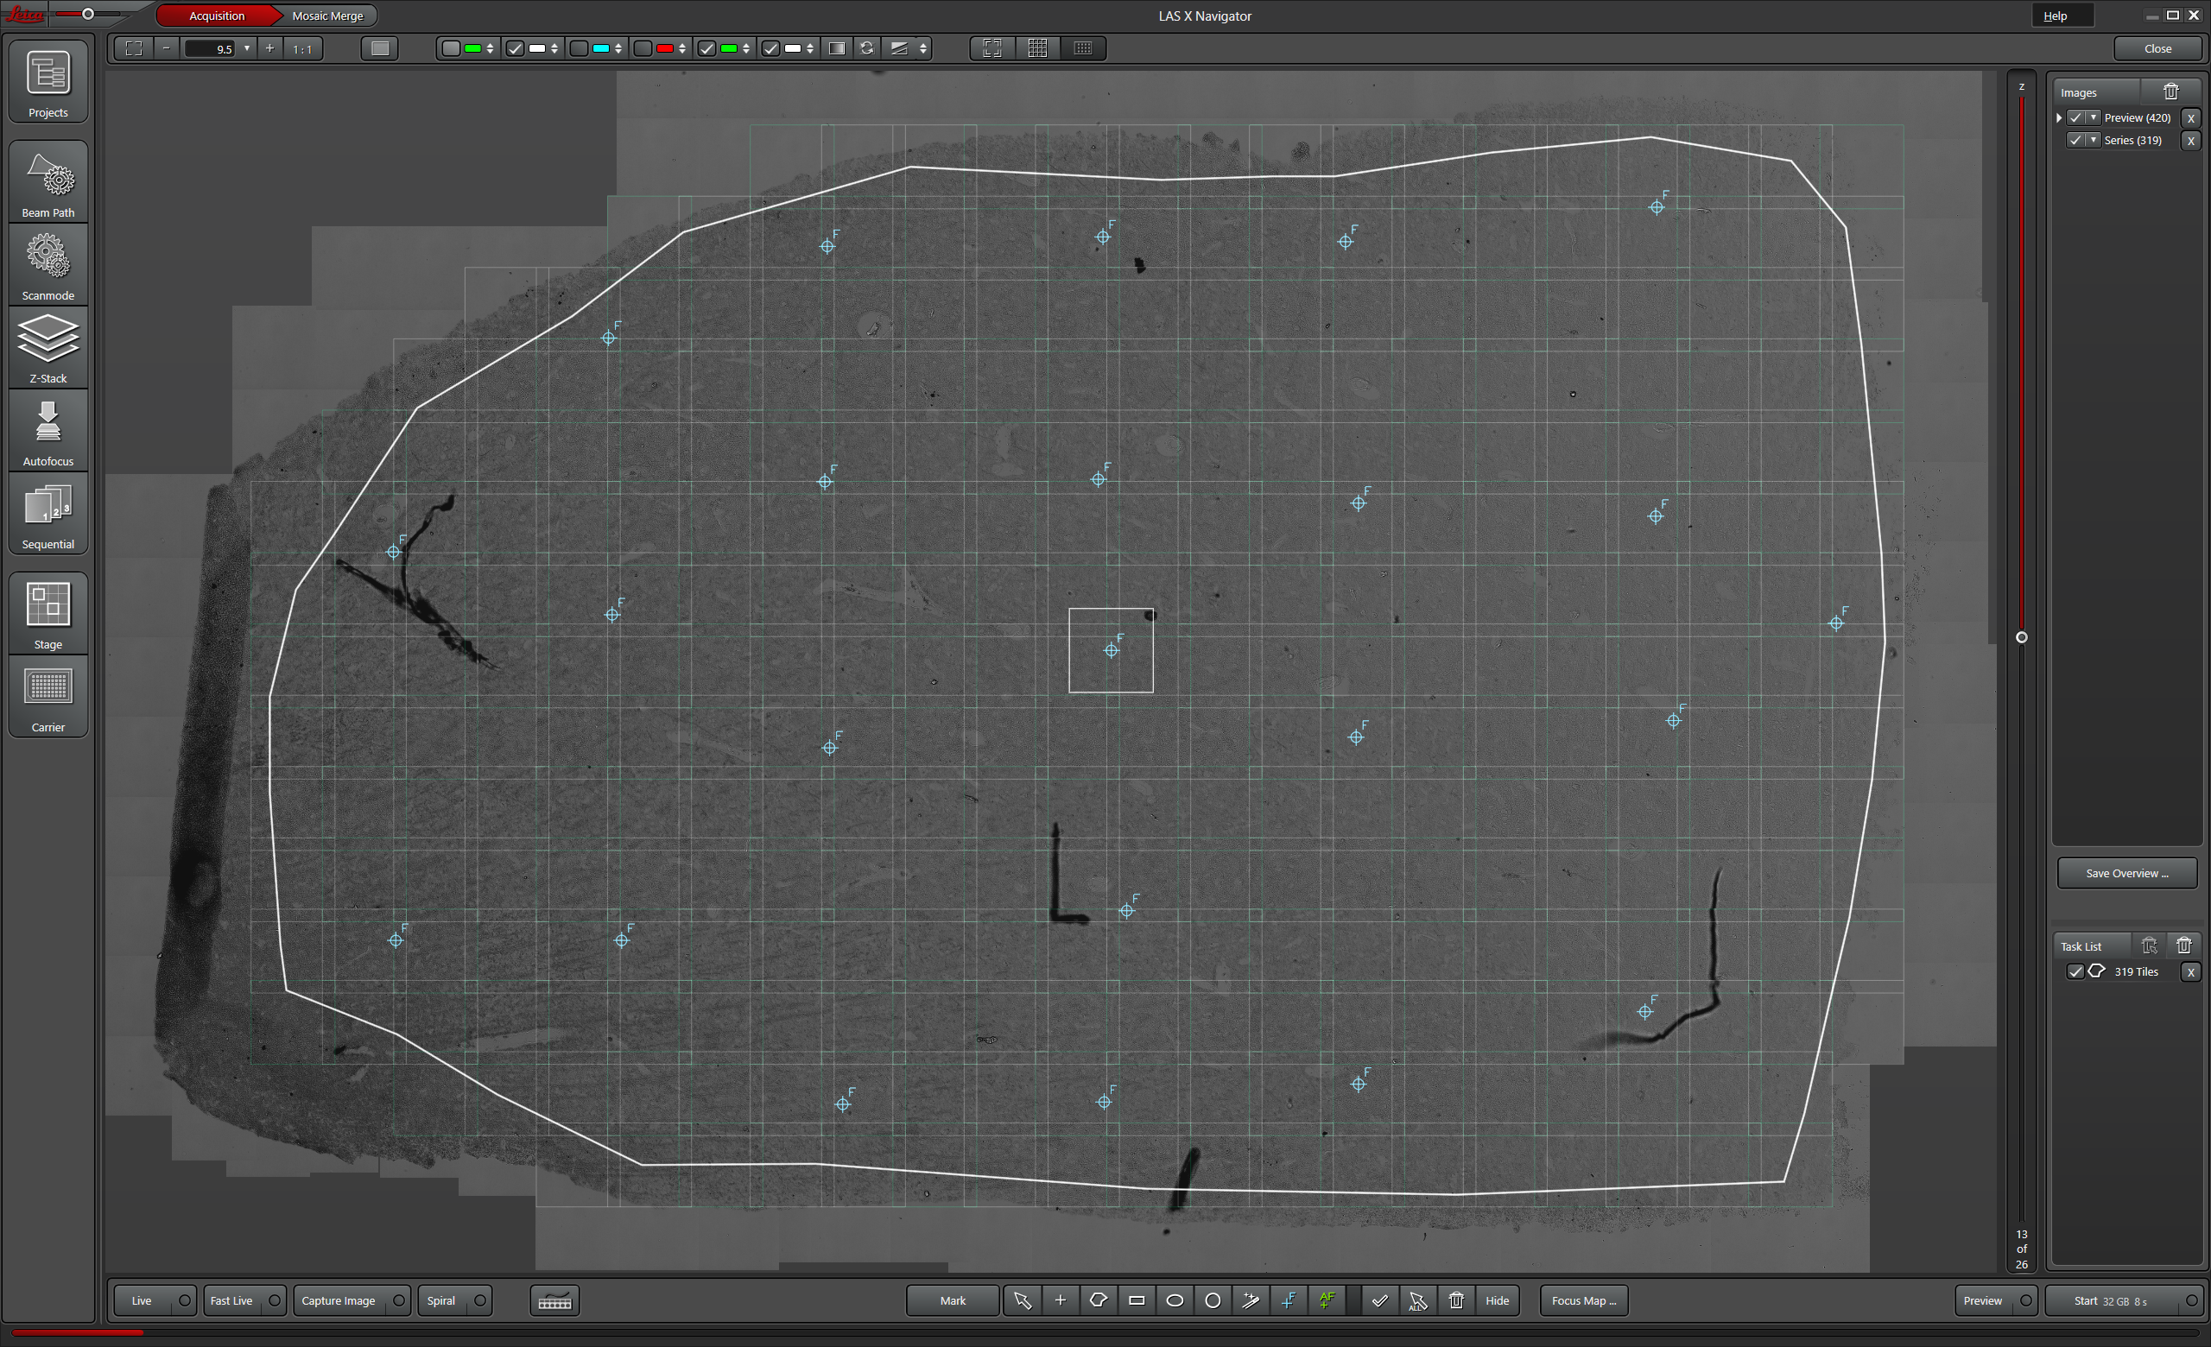Select the polygon region drawing tool
2211x1347 pixels.
(1098, 1300)
